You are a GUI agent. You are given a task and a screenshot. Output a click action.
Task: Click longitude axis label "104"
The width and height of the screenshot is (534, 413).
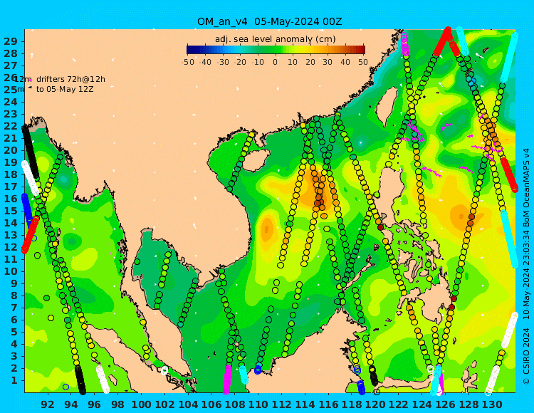click(x=188, y=404)
